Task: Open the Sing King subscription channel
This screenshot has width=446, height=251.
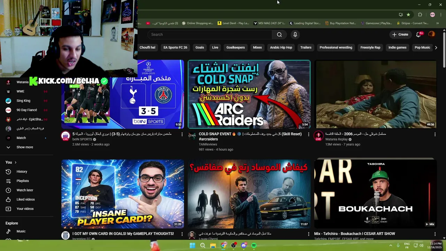Action: (26, 101)
